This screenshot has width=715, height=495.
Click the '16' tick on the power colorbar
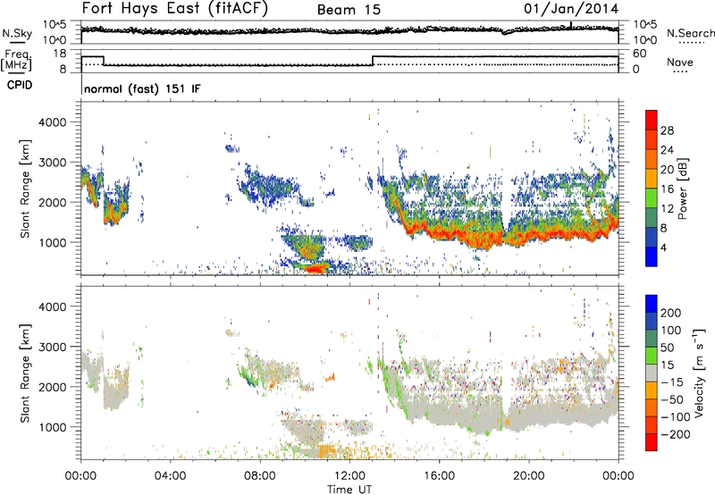pos(667,189)
